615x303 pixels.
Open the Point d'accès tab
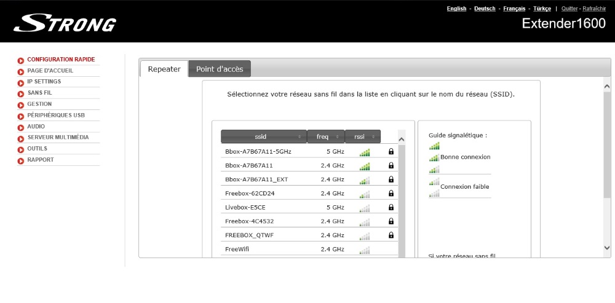tap(220, 69)
